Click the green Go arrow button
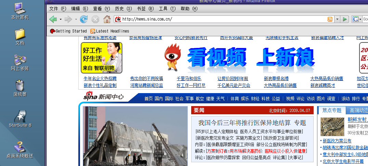This screenshot has height=166, width=368. 344,19
